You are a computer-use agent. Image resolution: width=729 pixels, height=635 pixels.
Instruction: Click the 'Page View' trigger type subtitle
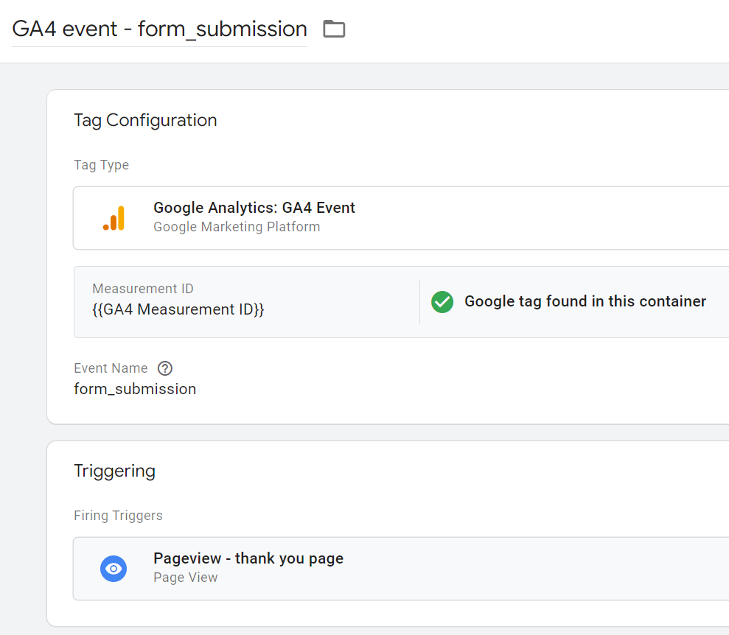[x=185, y=578]
